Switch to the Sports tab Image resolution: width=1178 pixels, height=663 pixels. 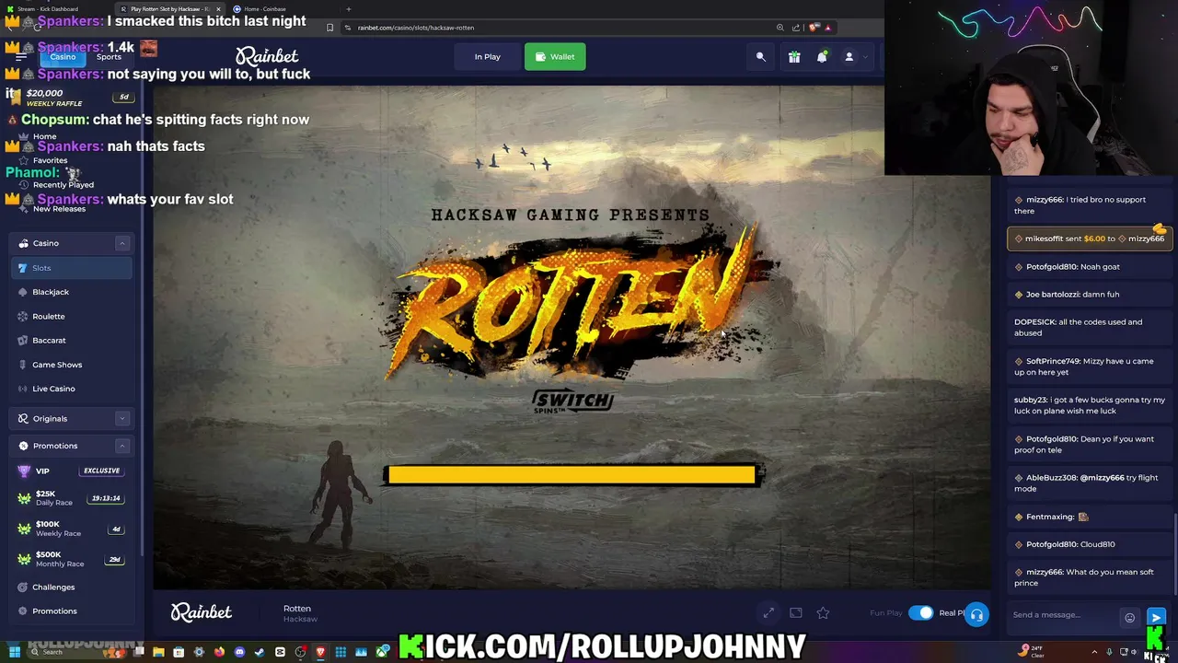point(109,57)
